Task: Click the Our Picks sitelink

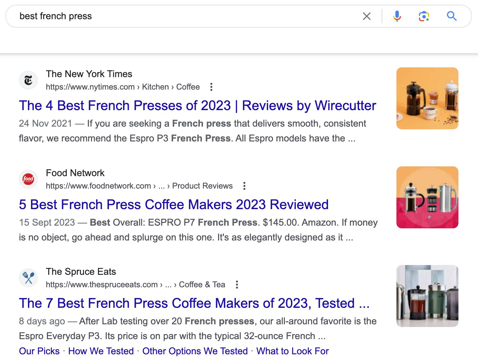Action: pyautogui.click(x=39, y=351)
